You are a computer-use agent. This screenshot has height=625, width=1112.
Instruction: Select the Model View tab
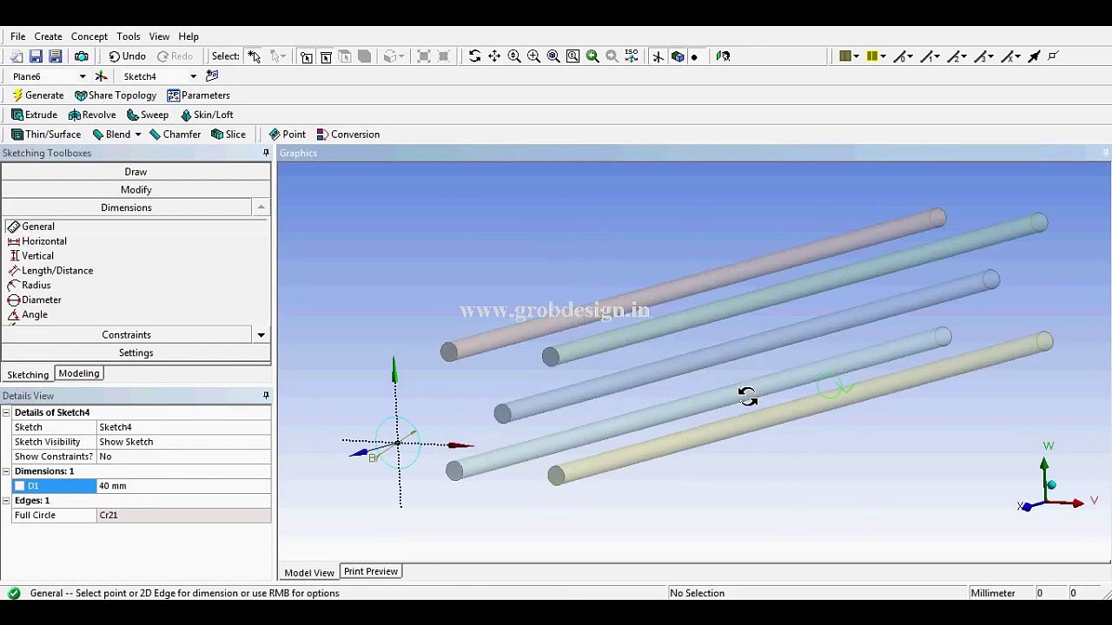point(309,572)
